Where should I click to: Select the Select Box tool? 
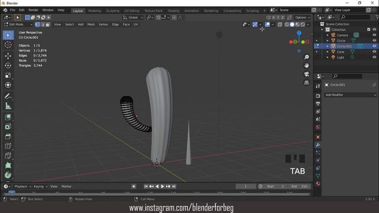8,35
